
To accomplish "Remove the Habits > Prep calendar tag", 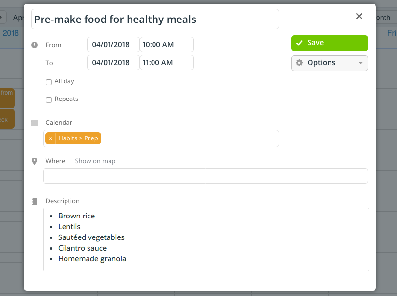I will tap(50, 138).
